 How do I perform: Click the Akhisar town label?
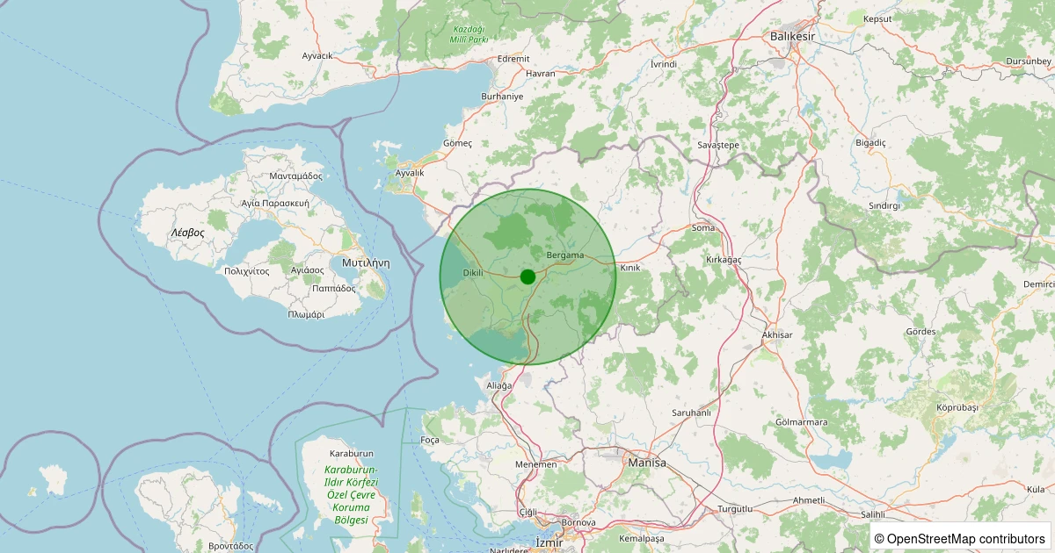(777, 335)
